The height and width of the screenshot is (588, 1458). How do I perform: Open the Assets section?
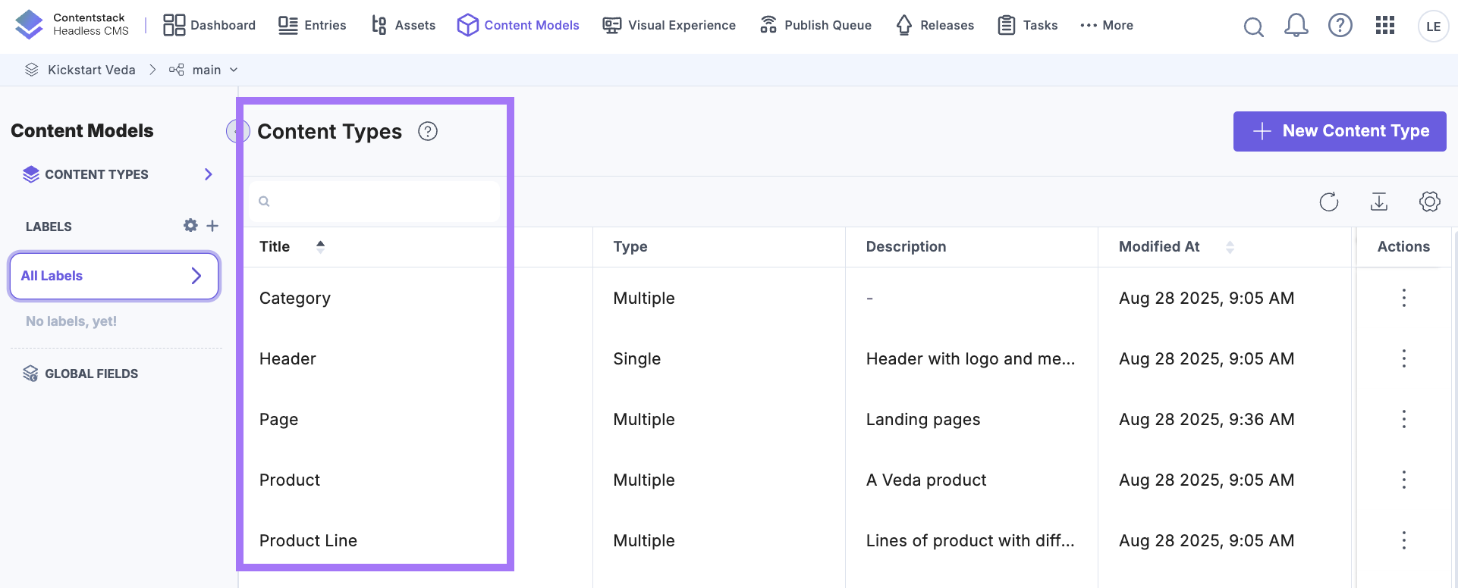click(403, 25)
